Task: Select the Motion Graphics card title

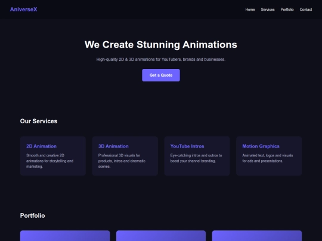Action: (x=261, y=146)
